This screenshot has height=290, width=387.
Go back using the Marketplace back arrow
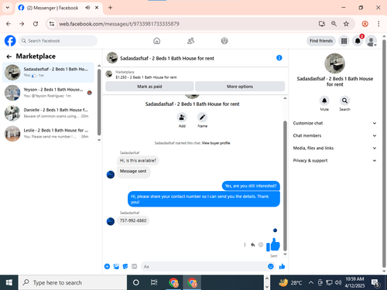pyautogui.click(x=9, y=56)
